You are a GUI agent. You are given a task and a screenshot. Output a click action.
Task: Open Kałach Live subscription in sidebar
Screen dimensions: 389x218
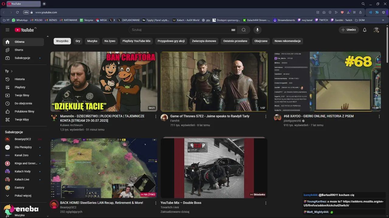click(x=23, y=180)
